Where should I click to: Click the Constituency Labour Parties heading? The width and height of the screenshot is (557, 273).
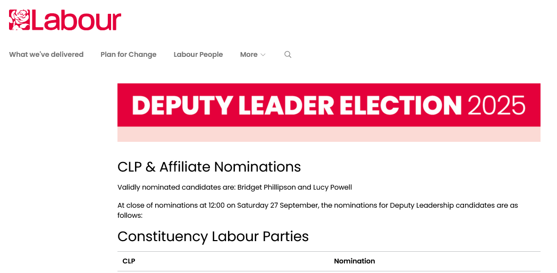pos(213,236)
